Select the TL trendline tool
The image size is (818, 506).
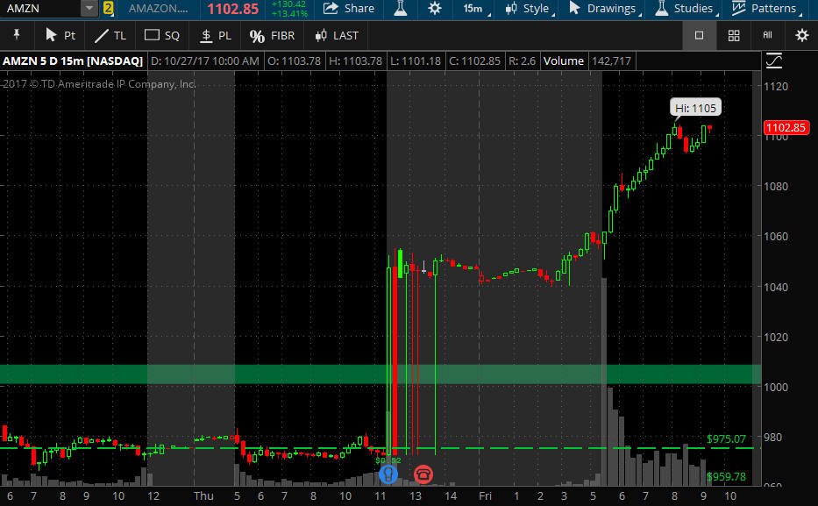pos(110,35)
